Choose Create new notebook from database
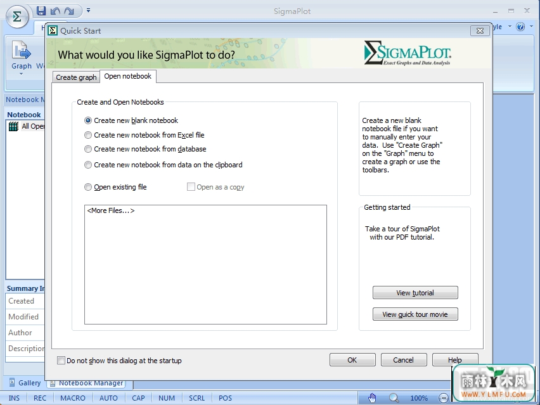The height and width of the screenshot is (405, 540). pyautogui.click(x=145, y=149)
